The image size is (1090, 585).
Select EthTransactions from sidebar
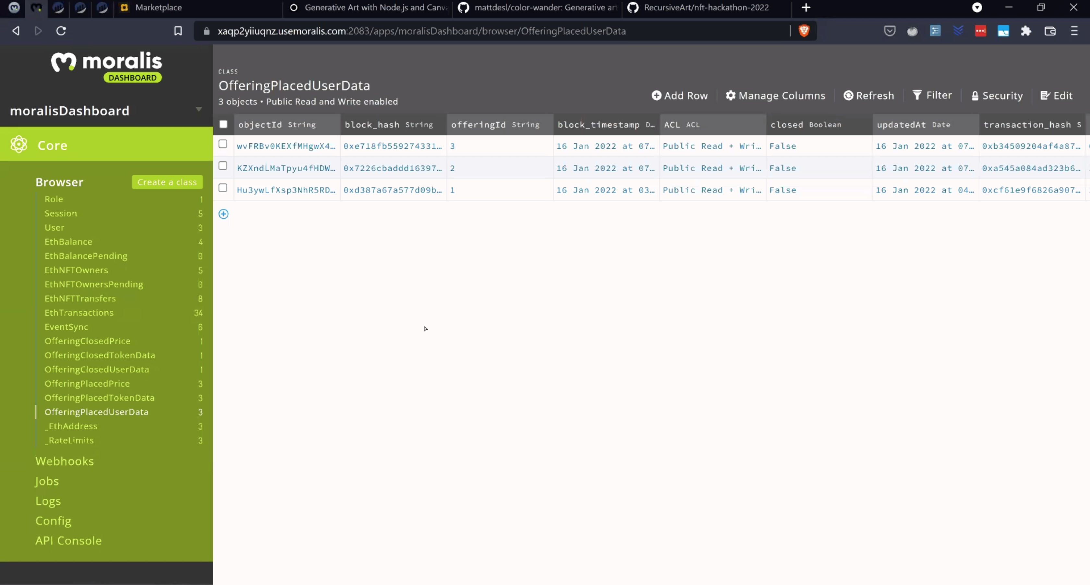point(79,312)
